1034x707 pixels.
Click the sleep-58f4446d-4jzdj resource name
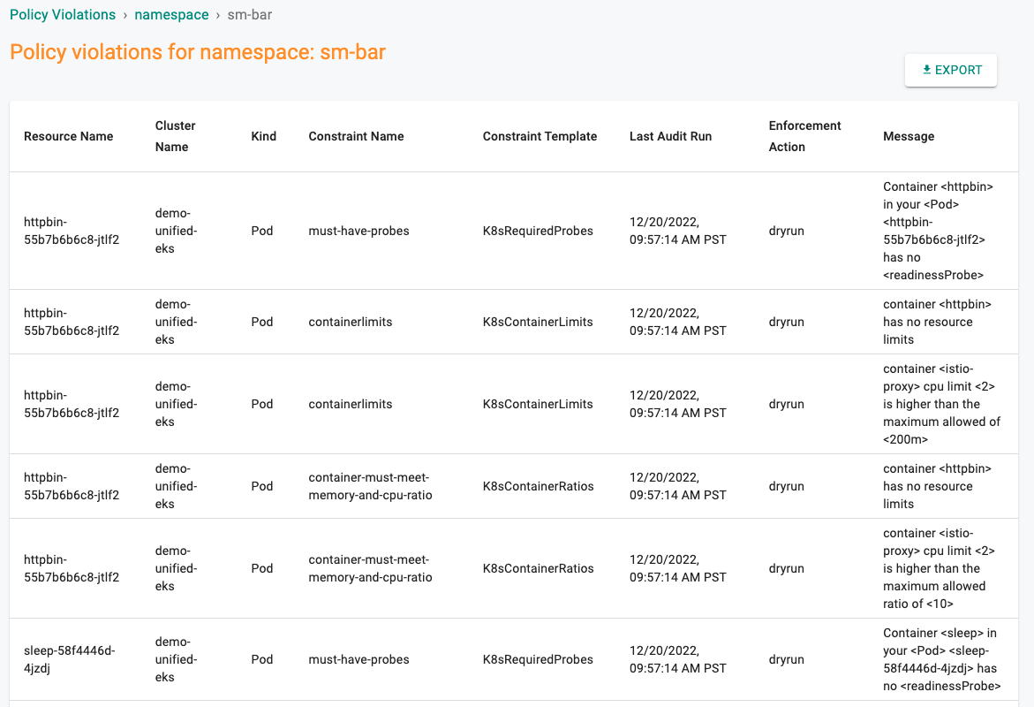69,658
